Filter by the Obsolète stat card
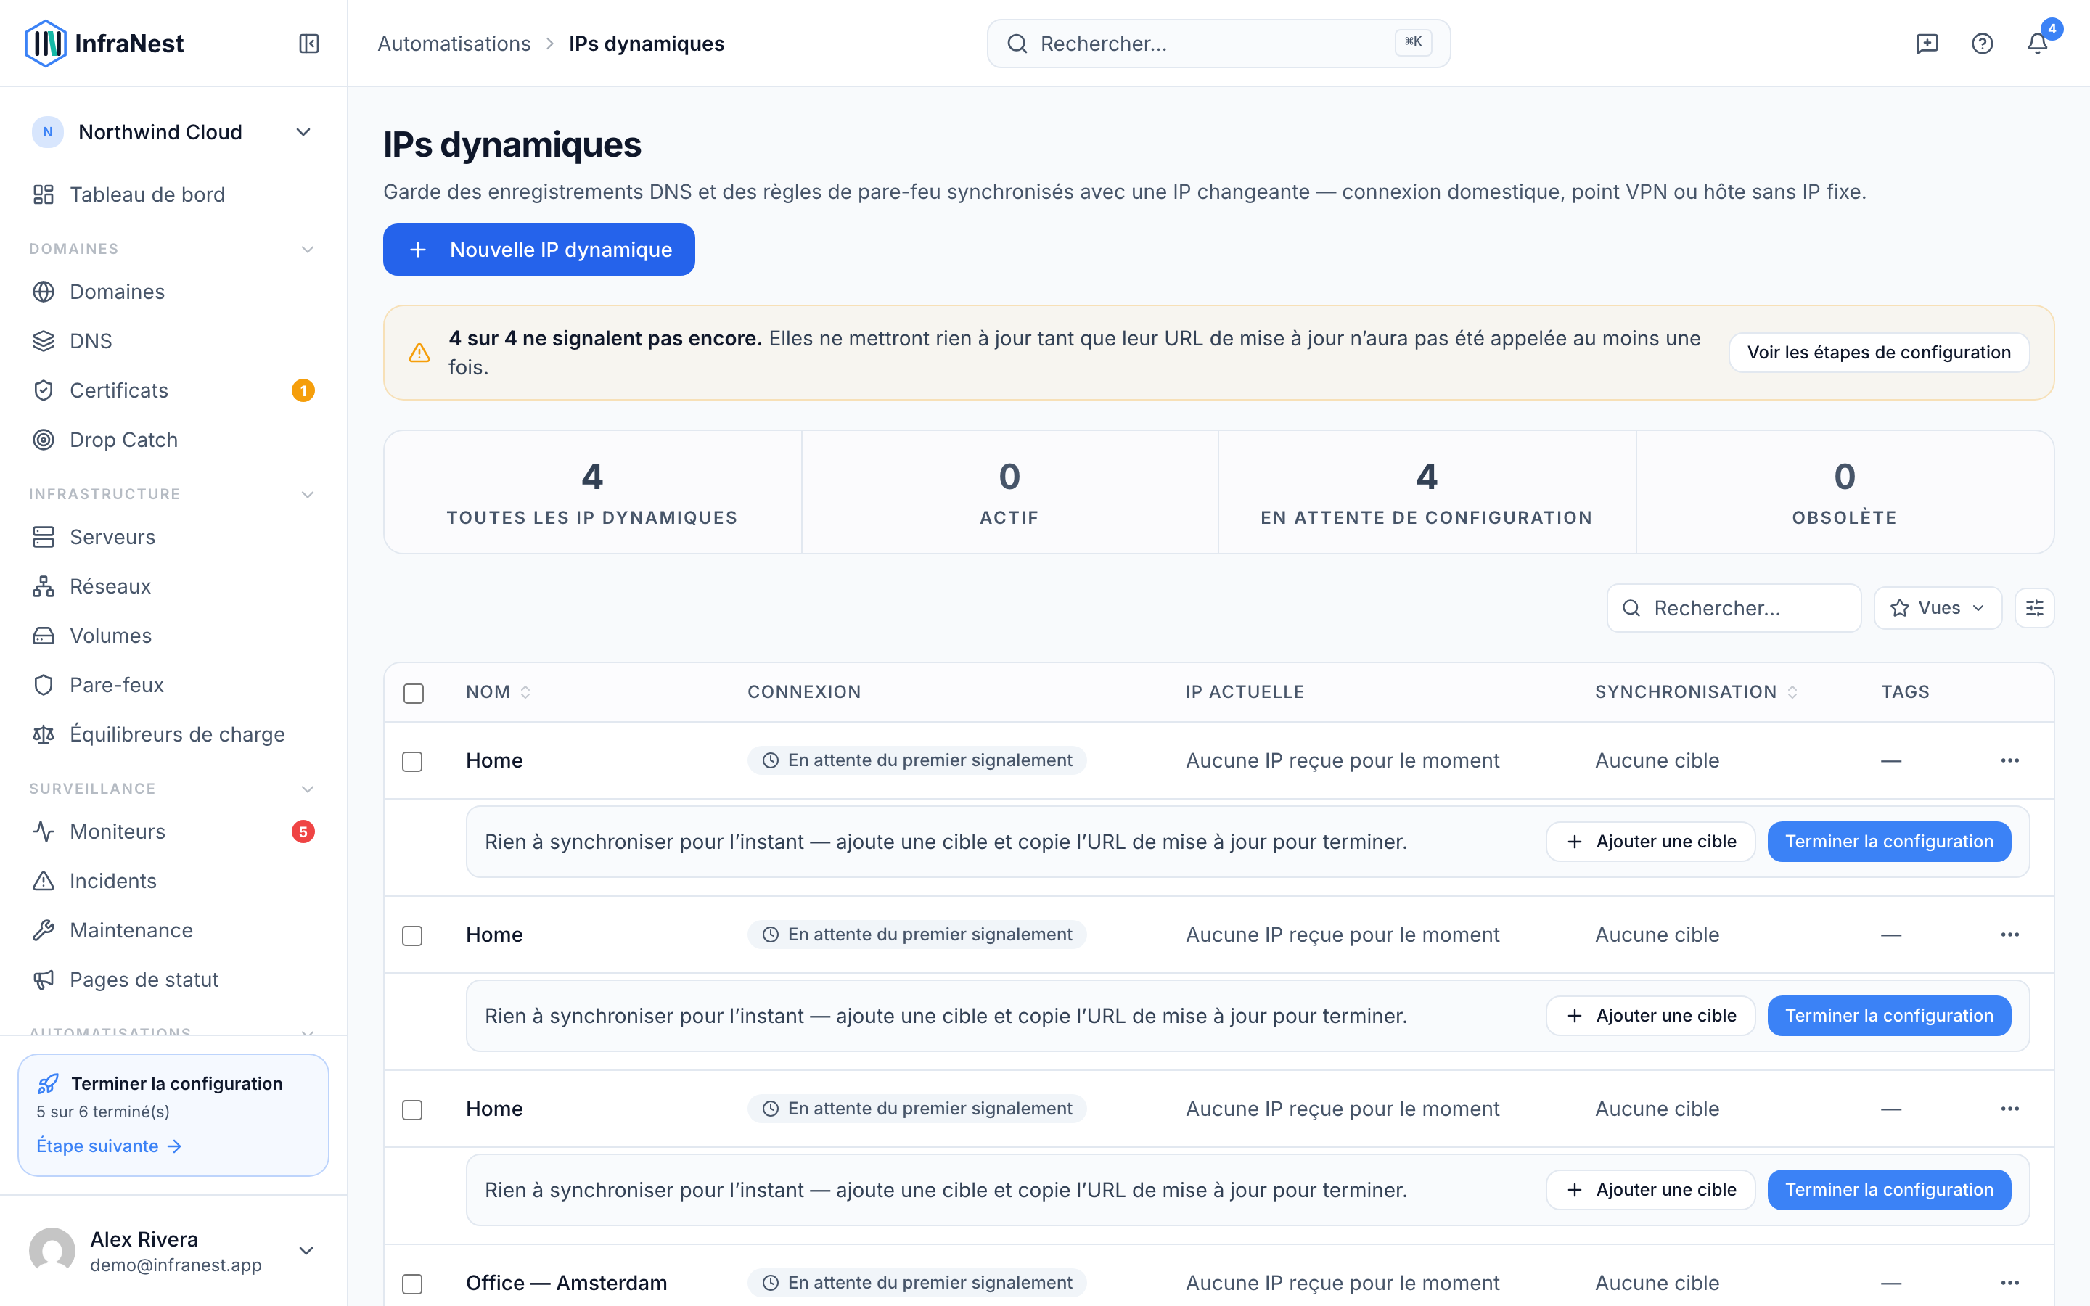Screen dimensions: 2090x1306 (x=1845, y=493)
